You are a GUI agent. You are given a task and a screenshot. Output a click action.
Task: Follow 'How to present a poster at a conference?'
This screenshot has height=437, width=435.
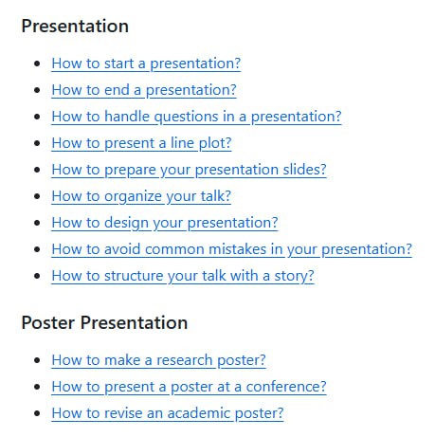[189, 387]
